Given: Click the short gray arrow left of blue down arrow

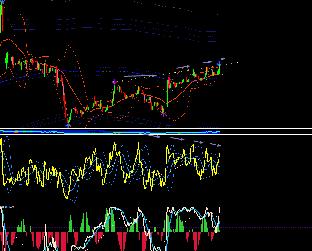Looking at the screenshot, I should click(x=208, y=62).
